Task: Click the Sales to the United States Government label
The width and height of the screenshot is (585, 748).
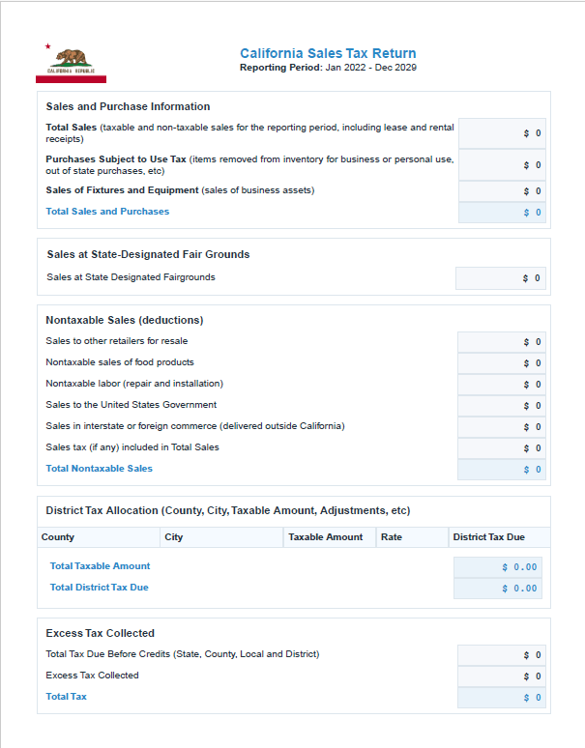Action: tap(132, 405)
